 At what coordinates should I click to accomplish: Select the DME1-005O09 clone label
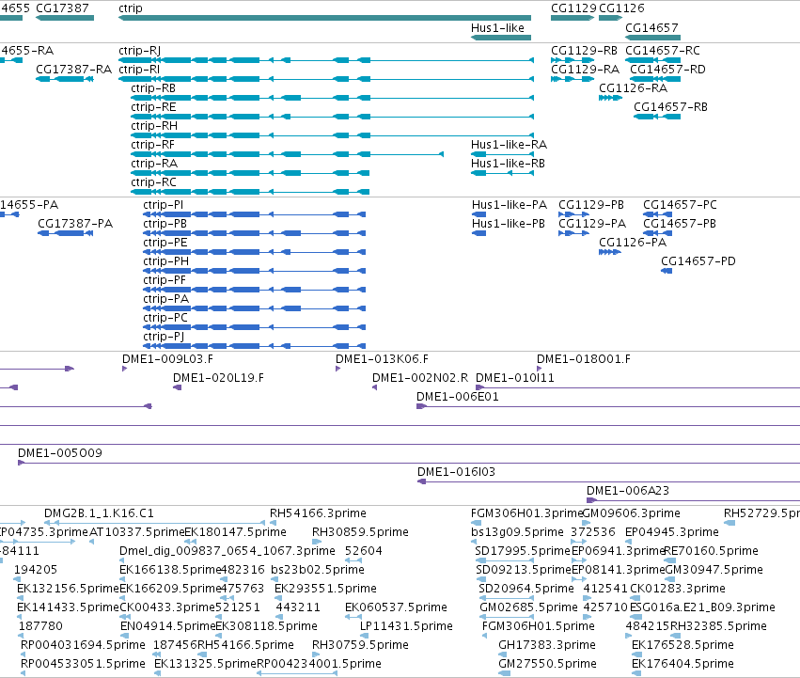coord(59,453)
